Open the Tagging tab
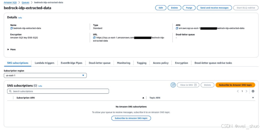263x131 pixels. [142, 63]
